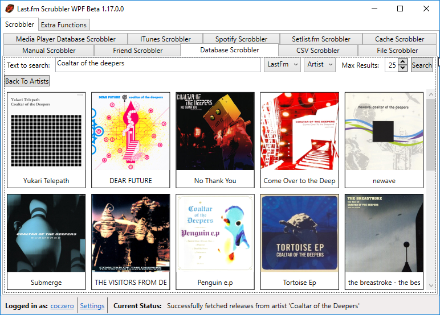Click the 'Submerge' album title text
This screenshot has height=315, width=440.
pyautogui.click(x=46, y=283)
